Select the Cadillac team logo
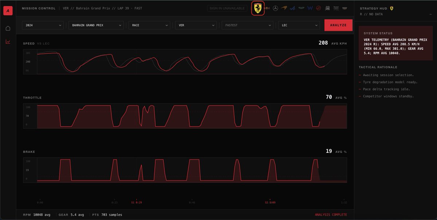The height and width of the screenshot is (220, 437). [344, 8]
